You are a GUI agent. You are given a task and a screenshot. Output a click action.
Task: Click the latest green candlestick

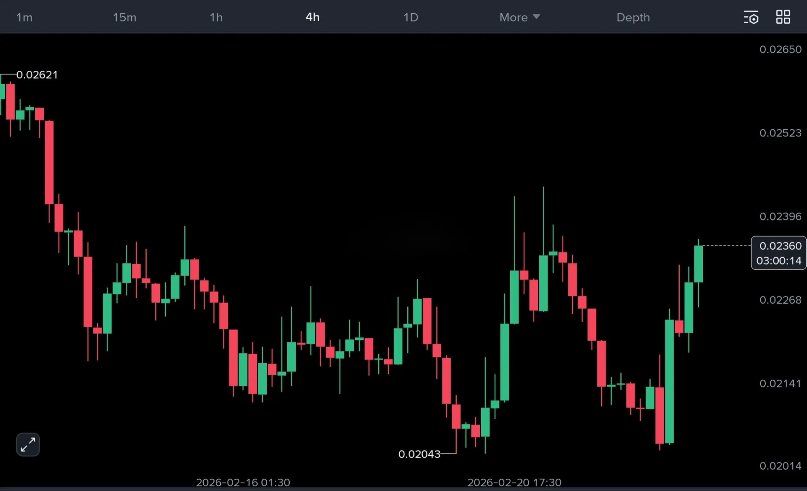698,264
